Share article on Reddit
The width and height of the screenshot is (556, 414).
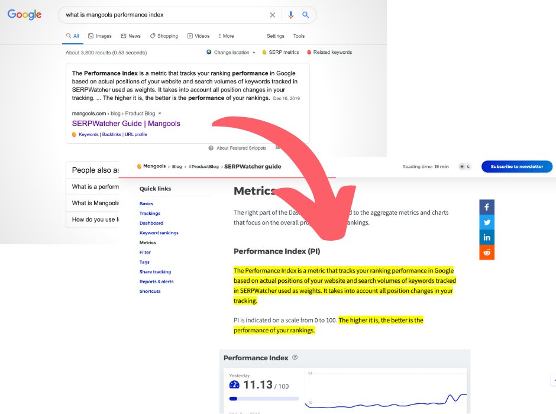click(487, 253)
